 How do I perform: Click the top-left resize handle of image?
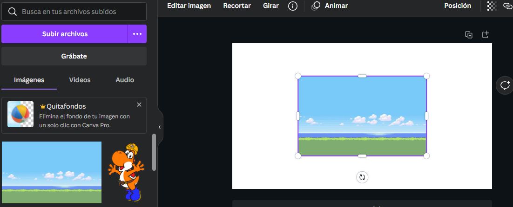click(x=298, y=76)
